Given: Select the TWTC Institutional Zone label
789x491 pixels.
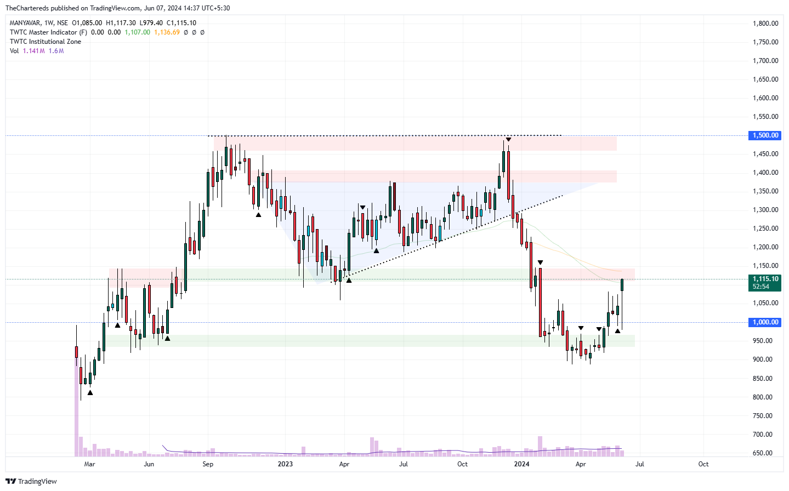Looking at the screenshot, I should 46,42.
